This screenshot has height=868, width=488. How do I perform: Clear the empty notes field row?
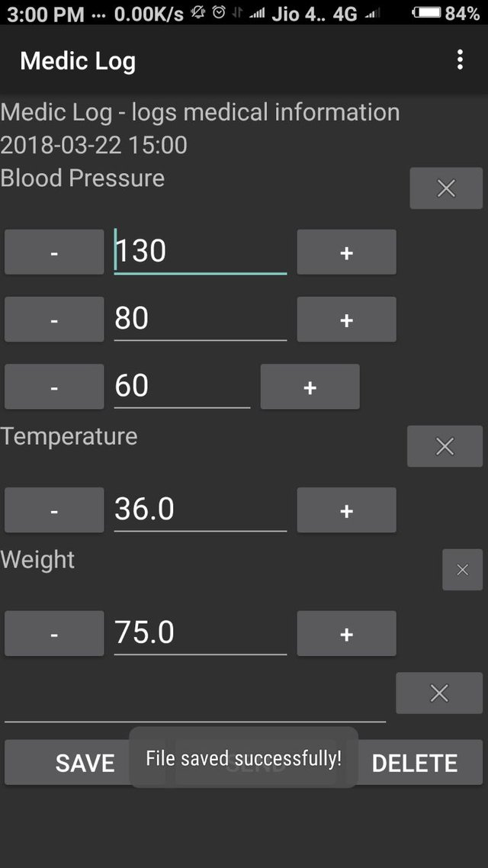click(x=439, y=693)
